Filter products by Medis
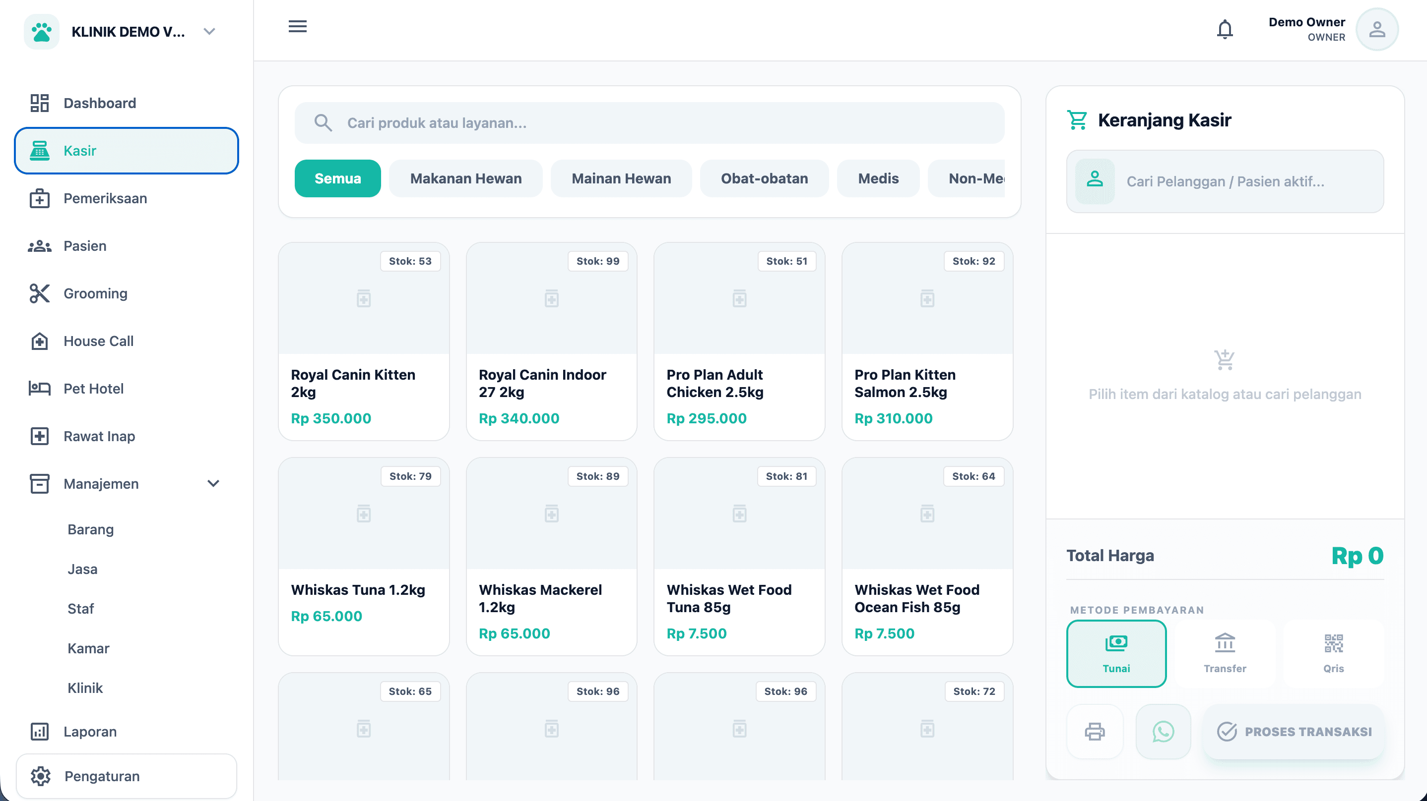The width and height of the screenshot is (1427, 801). (x=878, y=178)
